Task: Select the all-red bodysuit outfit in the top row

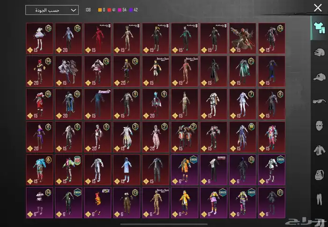Action: [x=97, y=38]
